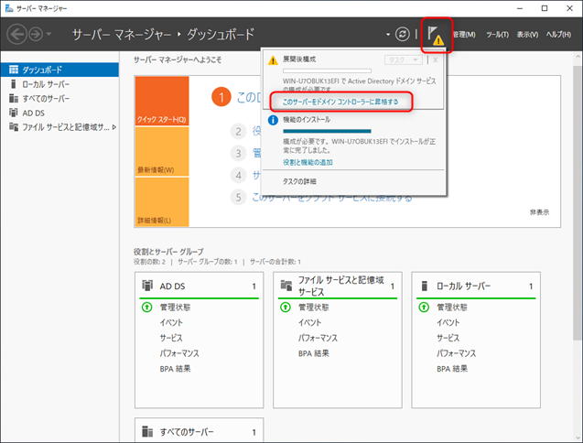583x443 pixels.
Task: Open the notifications flag with warning
Action: 436,36
